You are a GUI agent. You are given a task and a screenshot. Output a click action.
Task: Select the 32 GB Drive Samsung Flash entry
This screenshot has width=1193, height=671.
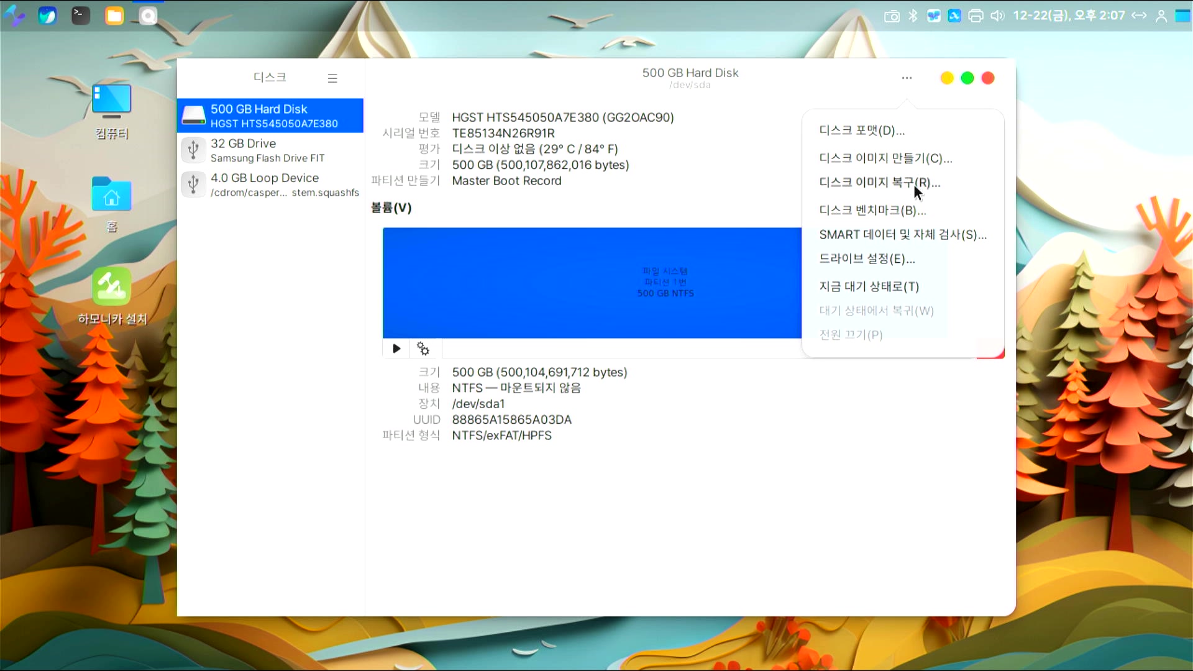pyautogui.click(x=270, y=150)
